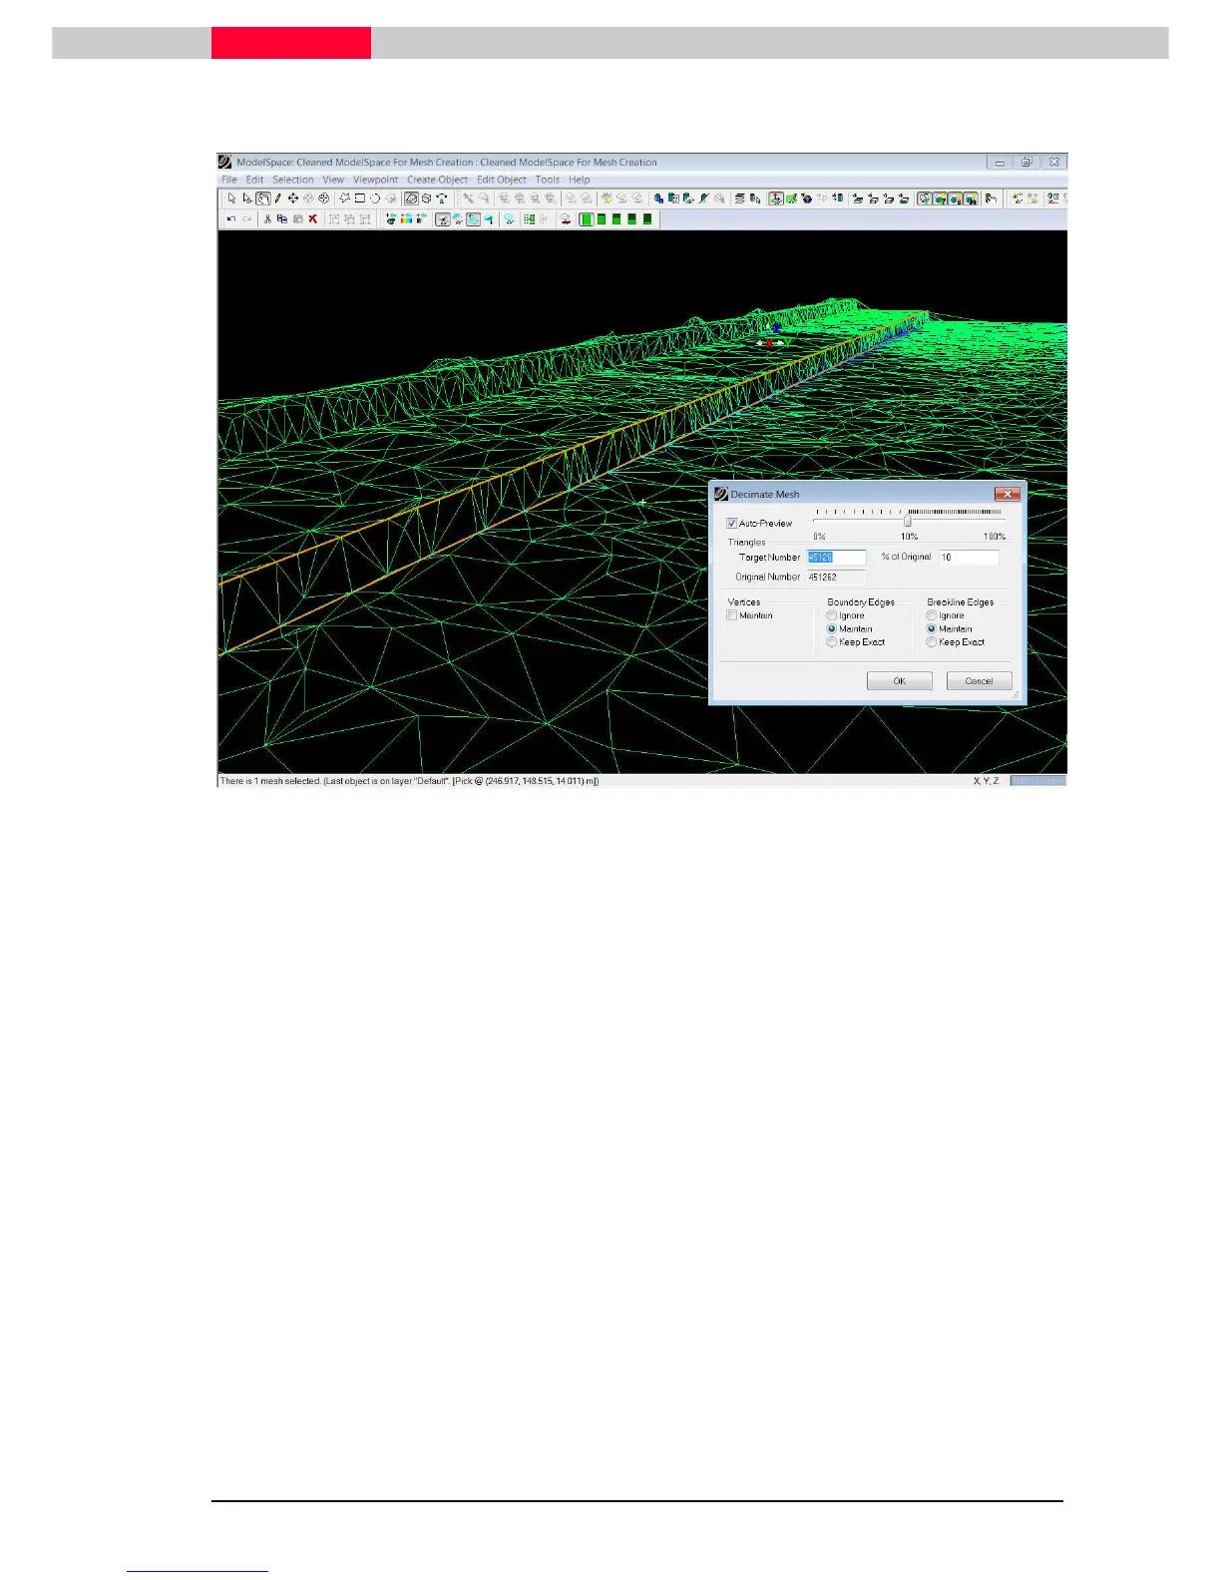Select Keep Exact under Boundary Edges
This screenshot has height=1580, width=1221.
[832, 642]
